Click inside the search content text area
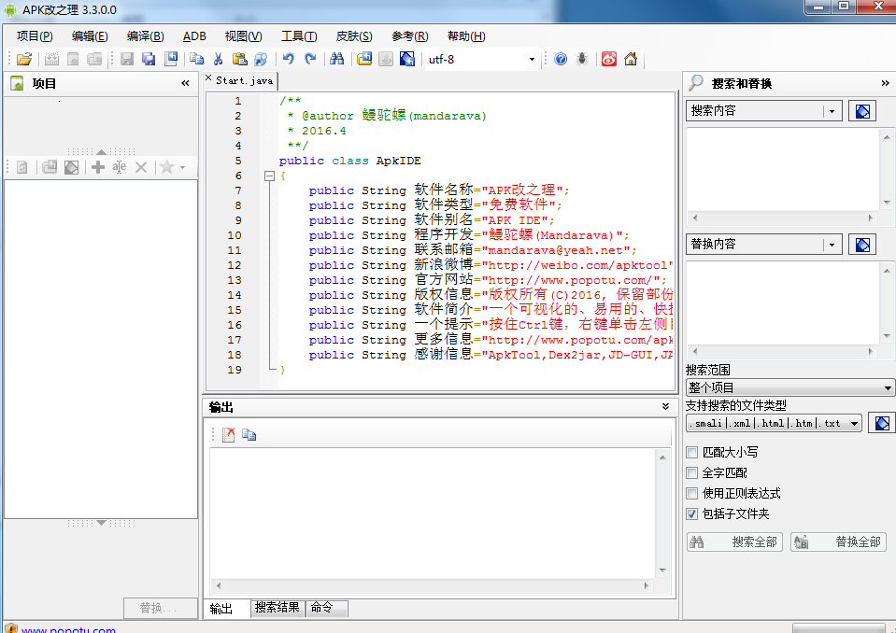 coord(782,170)
